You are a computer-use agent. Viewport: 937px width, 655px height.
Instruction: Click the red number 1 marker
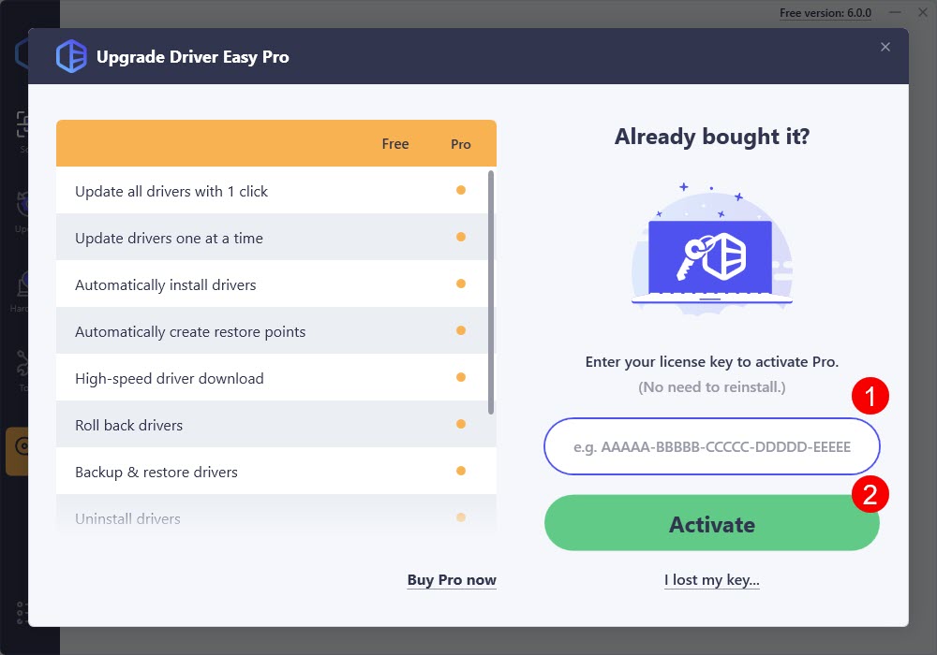coord(870,398)
